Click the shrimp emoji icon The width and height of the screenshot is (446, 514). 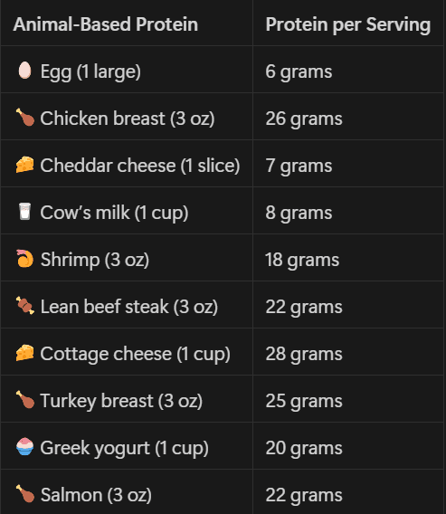click(24, 259)
